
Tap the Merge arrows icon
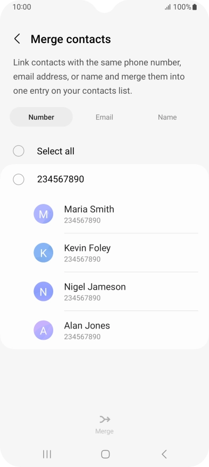point(105,420)
